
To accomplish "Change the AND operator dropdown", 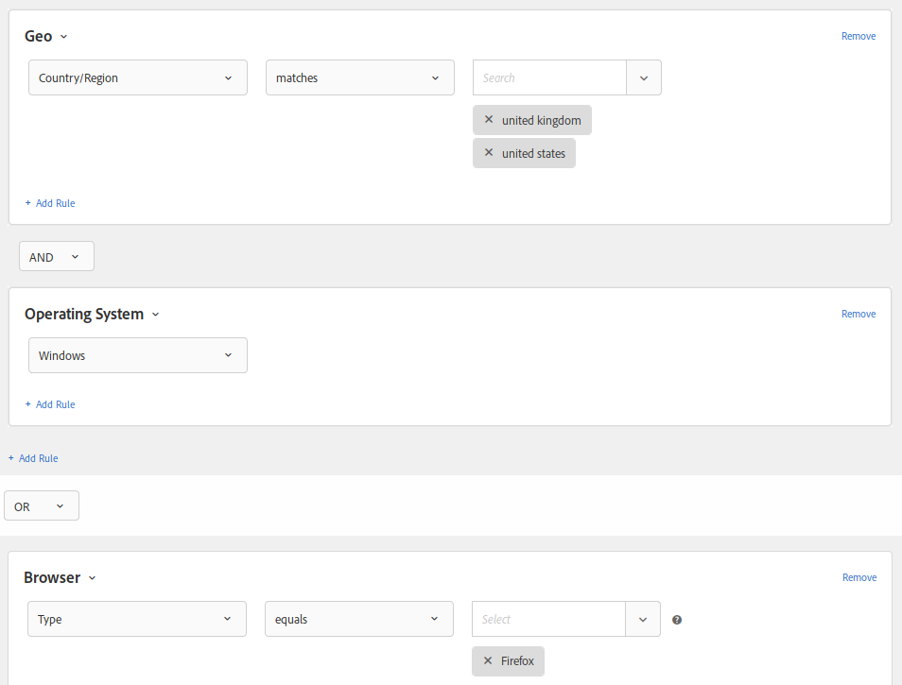I will 57,256.
